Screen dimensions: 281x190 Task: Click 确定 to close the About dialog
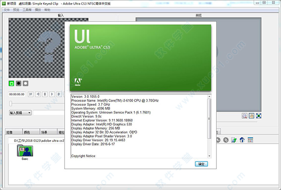pyautogui.click(x=201, y=164)
